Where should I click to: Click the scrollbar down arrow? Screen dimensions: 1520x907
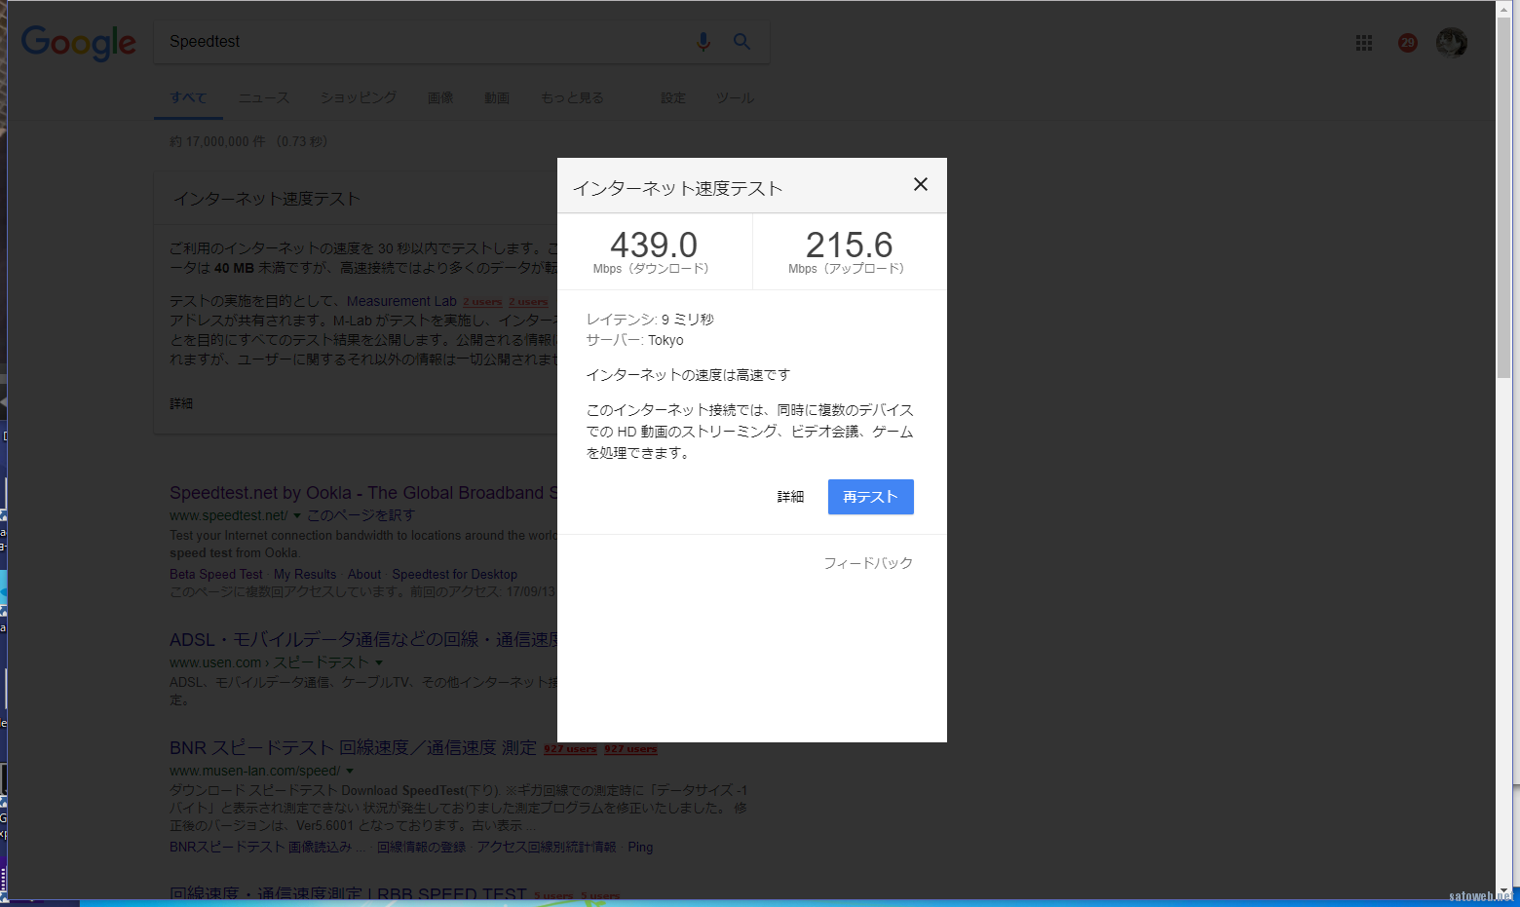point(1504,891)
